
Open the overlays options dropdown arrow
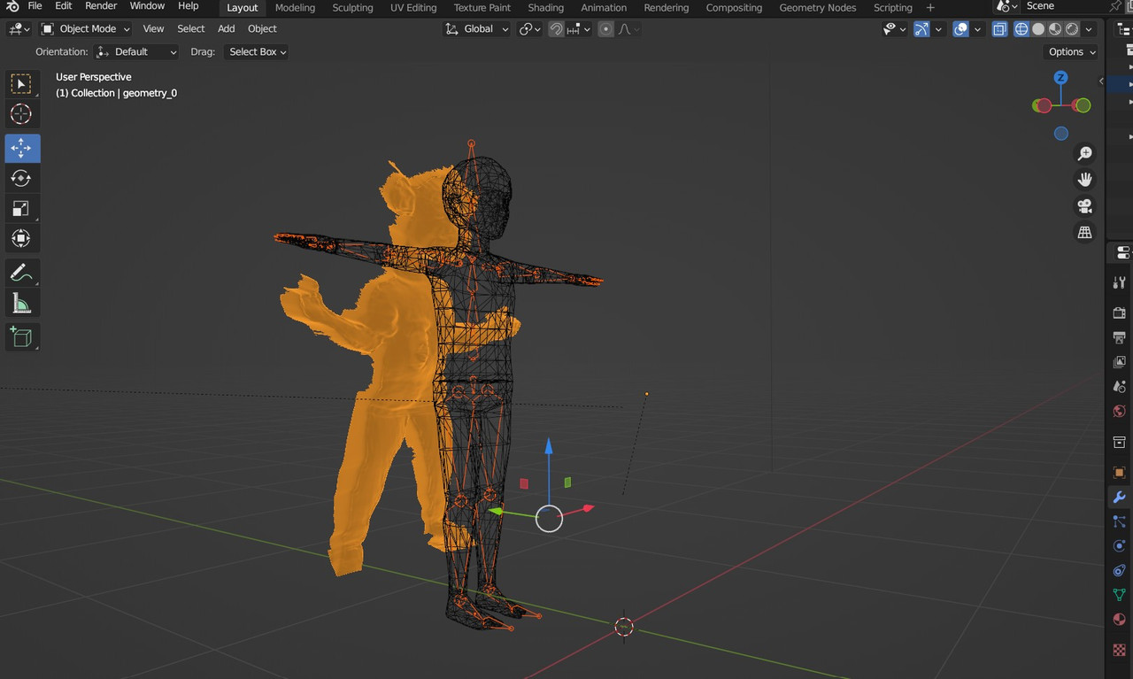pos(978,29)
